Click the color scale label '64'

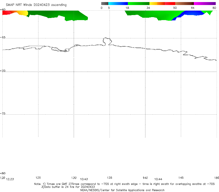pyautogui.click(x=193, y=8)
